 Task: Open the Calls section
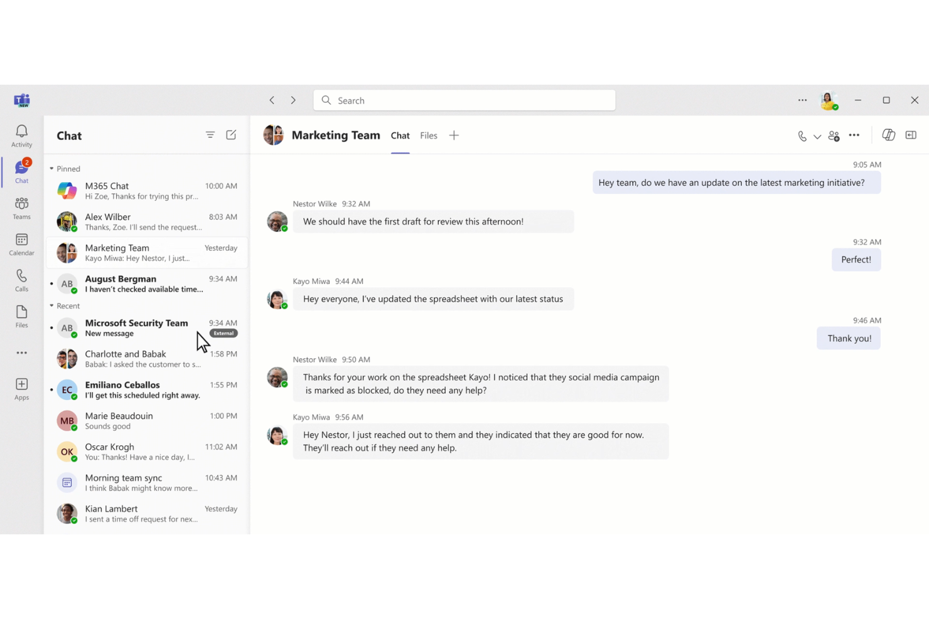pyautogui.click(x=21, y=280)
